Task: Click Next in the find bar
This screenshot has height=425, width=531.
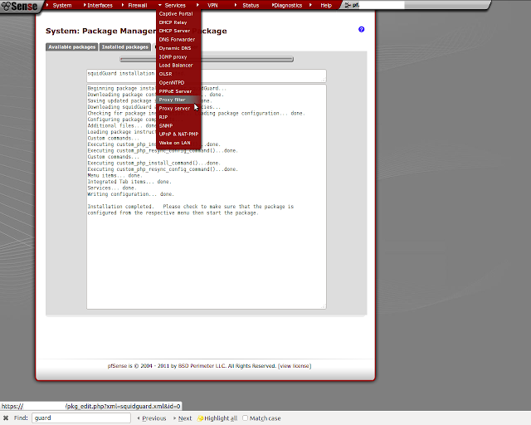Action: coord(183,418)
